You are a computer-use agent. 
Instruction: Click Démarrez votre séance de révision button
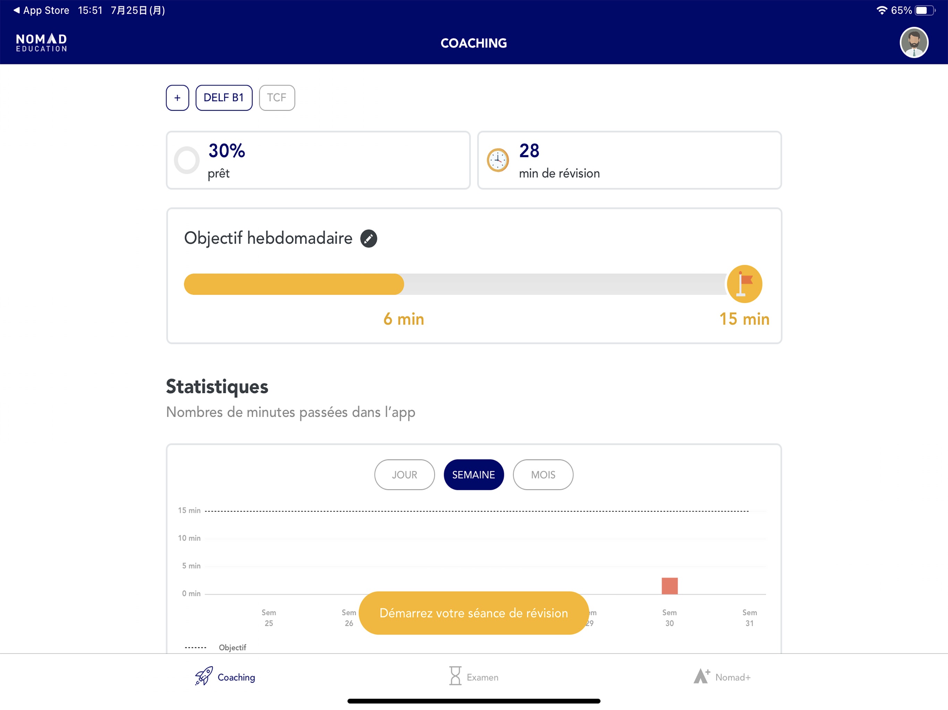click(473, 612)
